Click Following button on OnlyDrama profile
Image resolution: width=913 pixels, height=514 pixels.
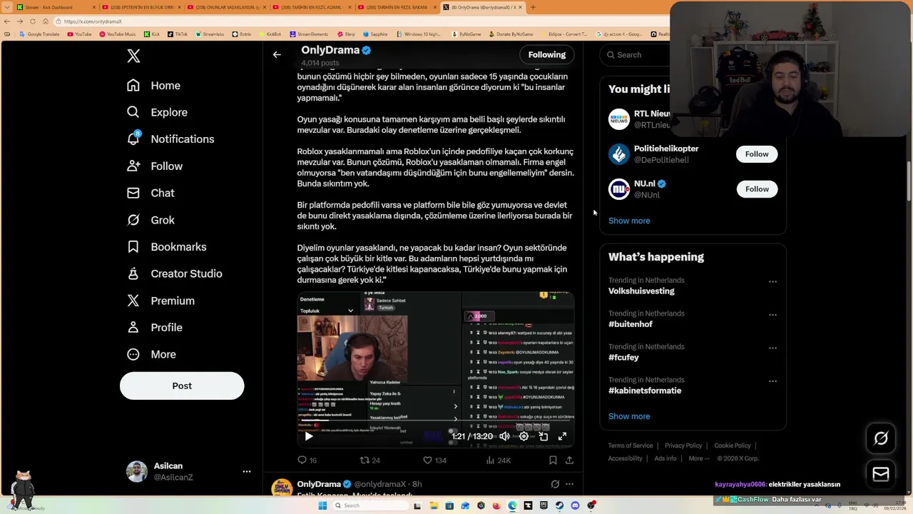(547, 55)
